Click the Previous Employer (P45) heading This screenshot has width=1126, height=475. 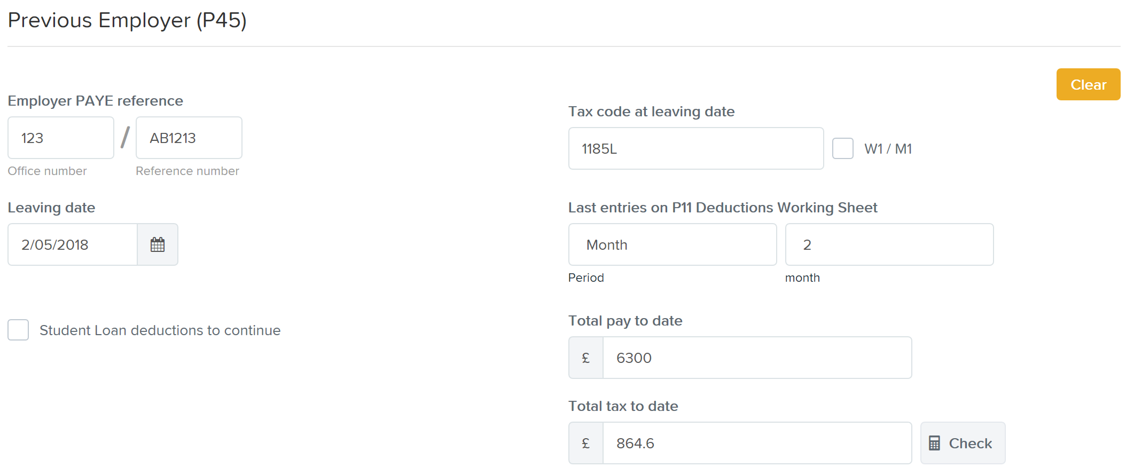click(x=127, y=20)
